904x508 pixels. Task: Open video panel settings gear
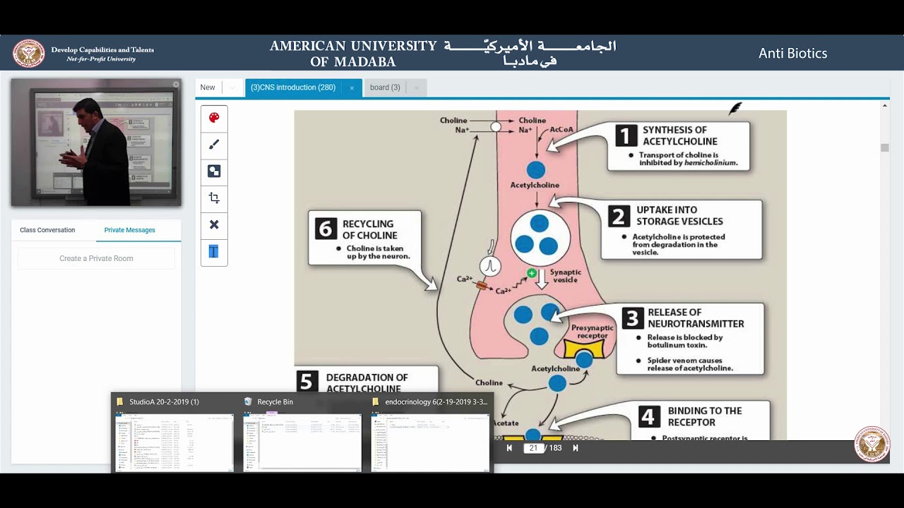coord(176,85)
